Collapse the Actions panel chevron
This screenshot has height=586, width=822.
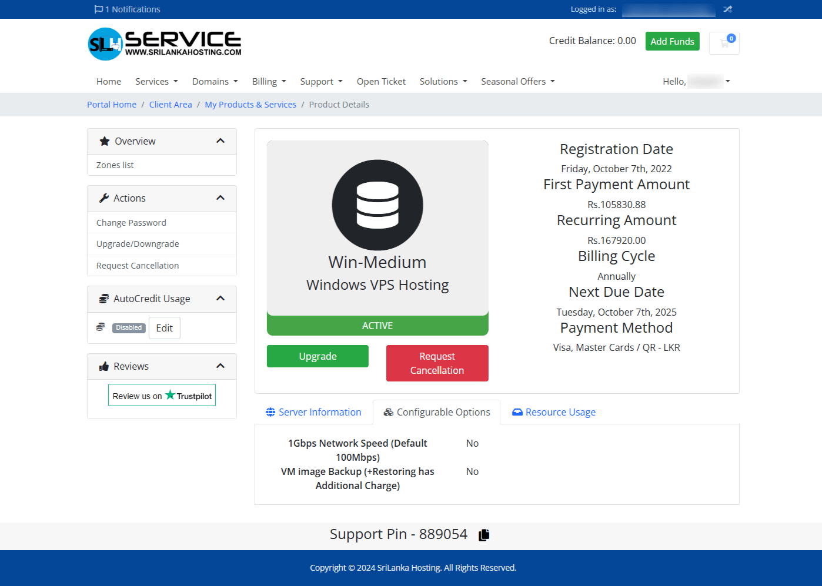coord(220,198)
